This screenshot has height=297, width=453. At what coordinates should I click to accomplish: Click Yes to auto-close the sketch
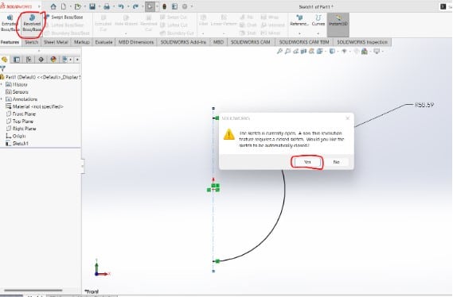click(x=307, y=162)
